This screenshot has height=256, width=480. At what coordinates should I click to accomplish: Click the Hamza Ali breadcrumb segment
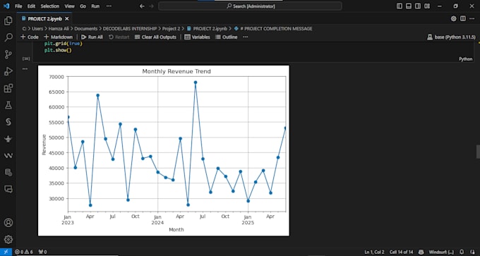[59, 28]
